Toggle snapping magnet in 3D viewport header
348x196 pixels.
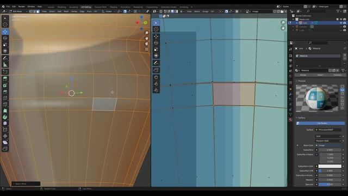tap(125, 11)
